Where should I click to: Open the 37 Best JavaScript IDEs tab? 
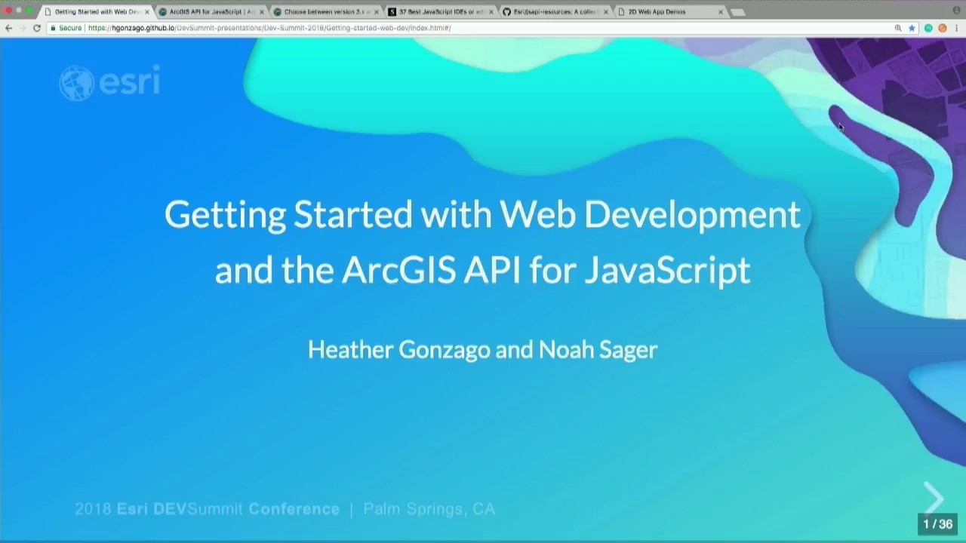pyautogui.click(x=441, y=12)
